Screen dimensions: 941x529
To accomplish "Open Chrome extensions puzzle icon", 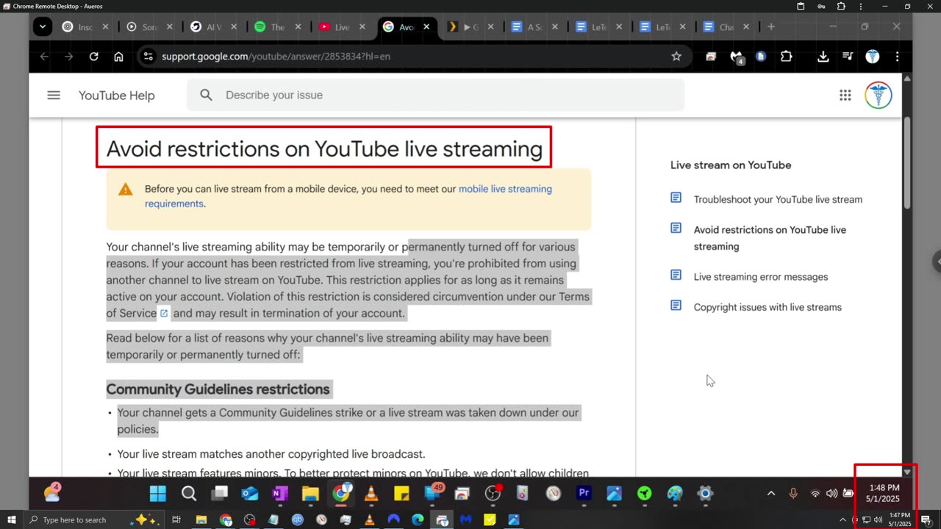I will tap(787, 57).
